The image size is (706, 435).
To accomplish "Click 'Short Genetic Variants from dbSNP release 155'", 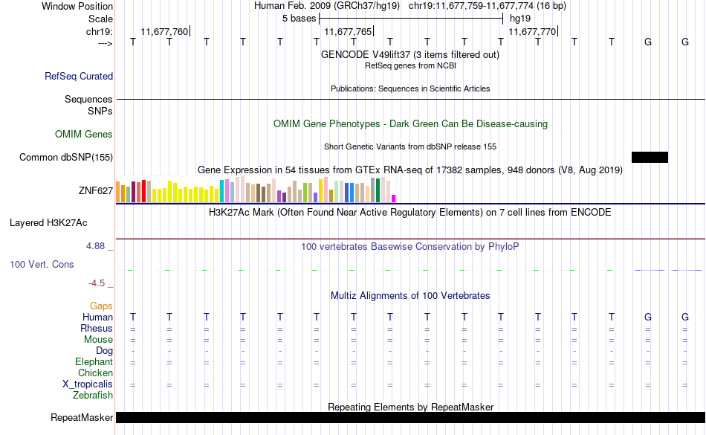I will [x=410, y=146].
